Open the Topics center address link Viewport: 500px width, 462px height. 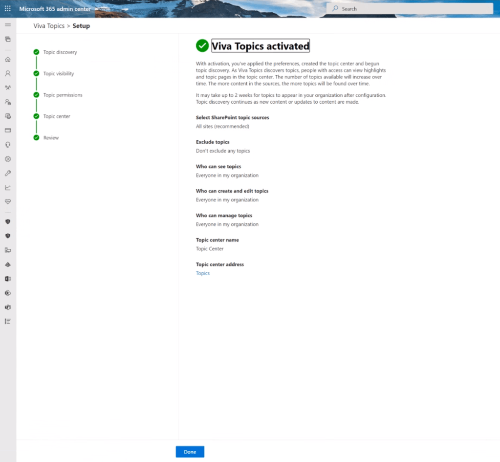[x=203, y=273]
